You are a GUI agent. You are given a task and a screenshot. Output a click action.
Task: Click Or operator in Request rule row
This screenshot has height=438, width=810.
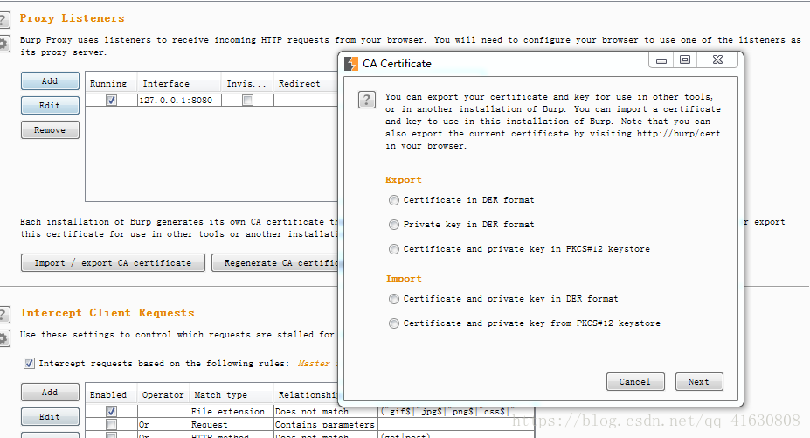(x=163, y=425)
